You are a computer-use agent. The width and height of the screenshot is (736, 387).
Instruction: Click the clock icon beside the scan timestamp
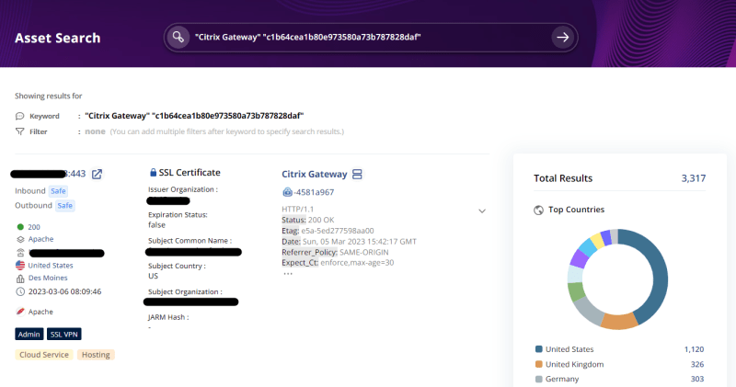[20, 291]
